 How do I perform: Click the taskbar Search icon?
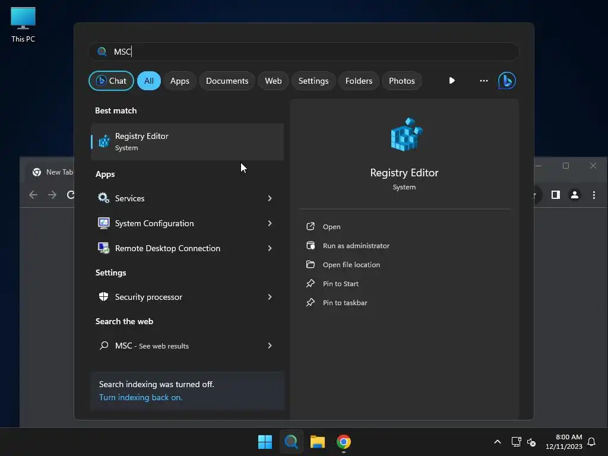[291, 442]
